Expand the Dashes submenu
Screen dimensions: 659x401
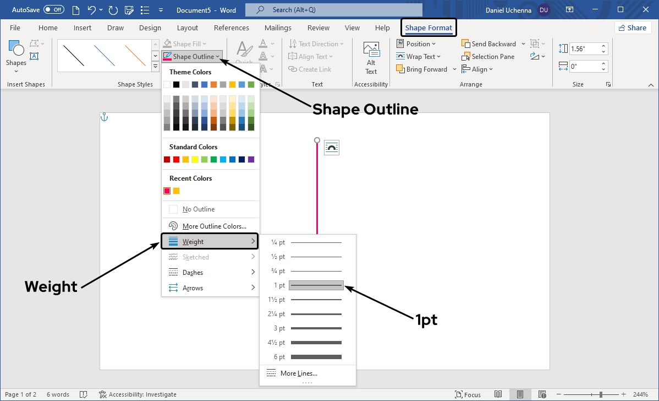[210, 273]
